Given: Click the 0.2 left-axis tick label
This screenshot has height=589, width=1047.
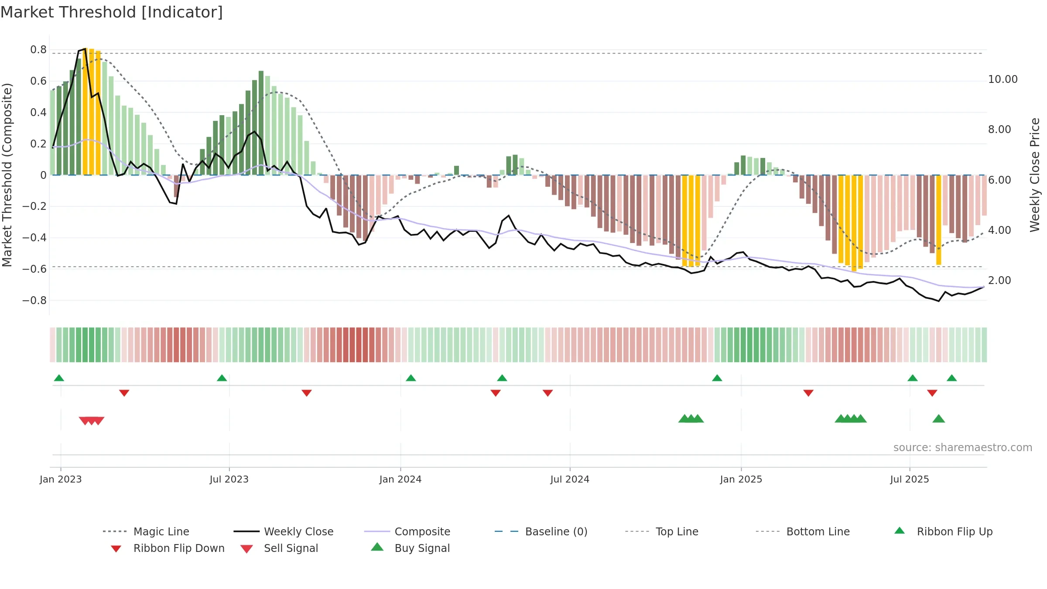Looking at the screenshot, I should click(x=38, y=144).
